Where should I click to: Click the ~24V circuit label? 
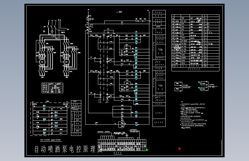click(x=47, y=101)
